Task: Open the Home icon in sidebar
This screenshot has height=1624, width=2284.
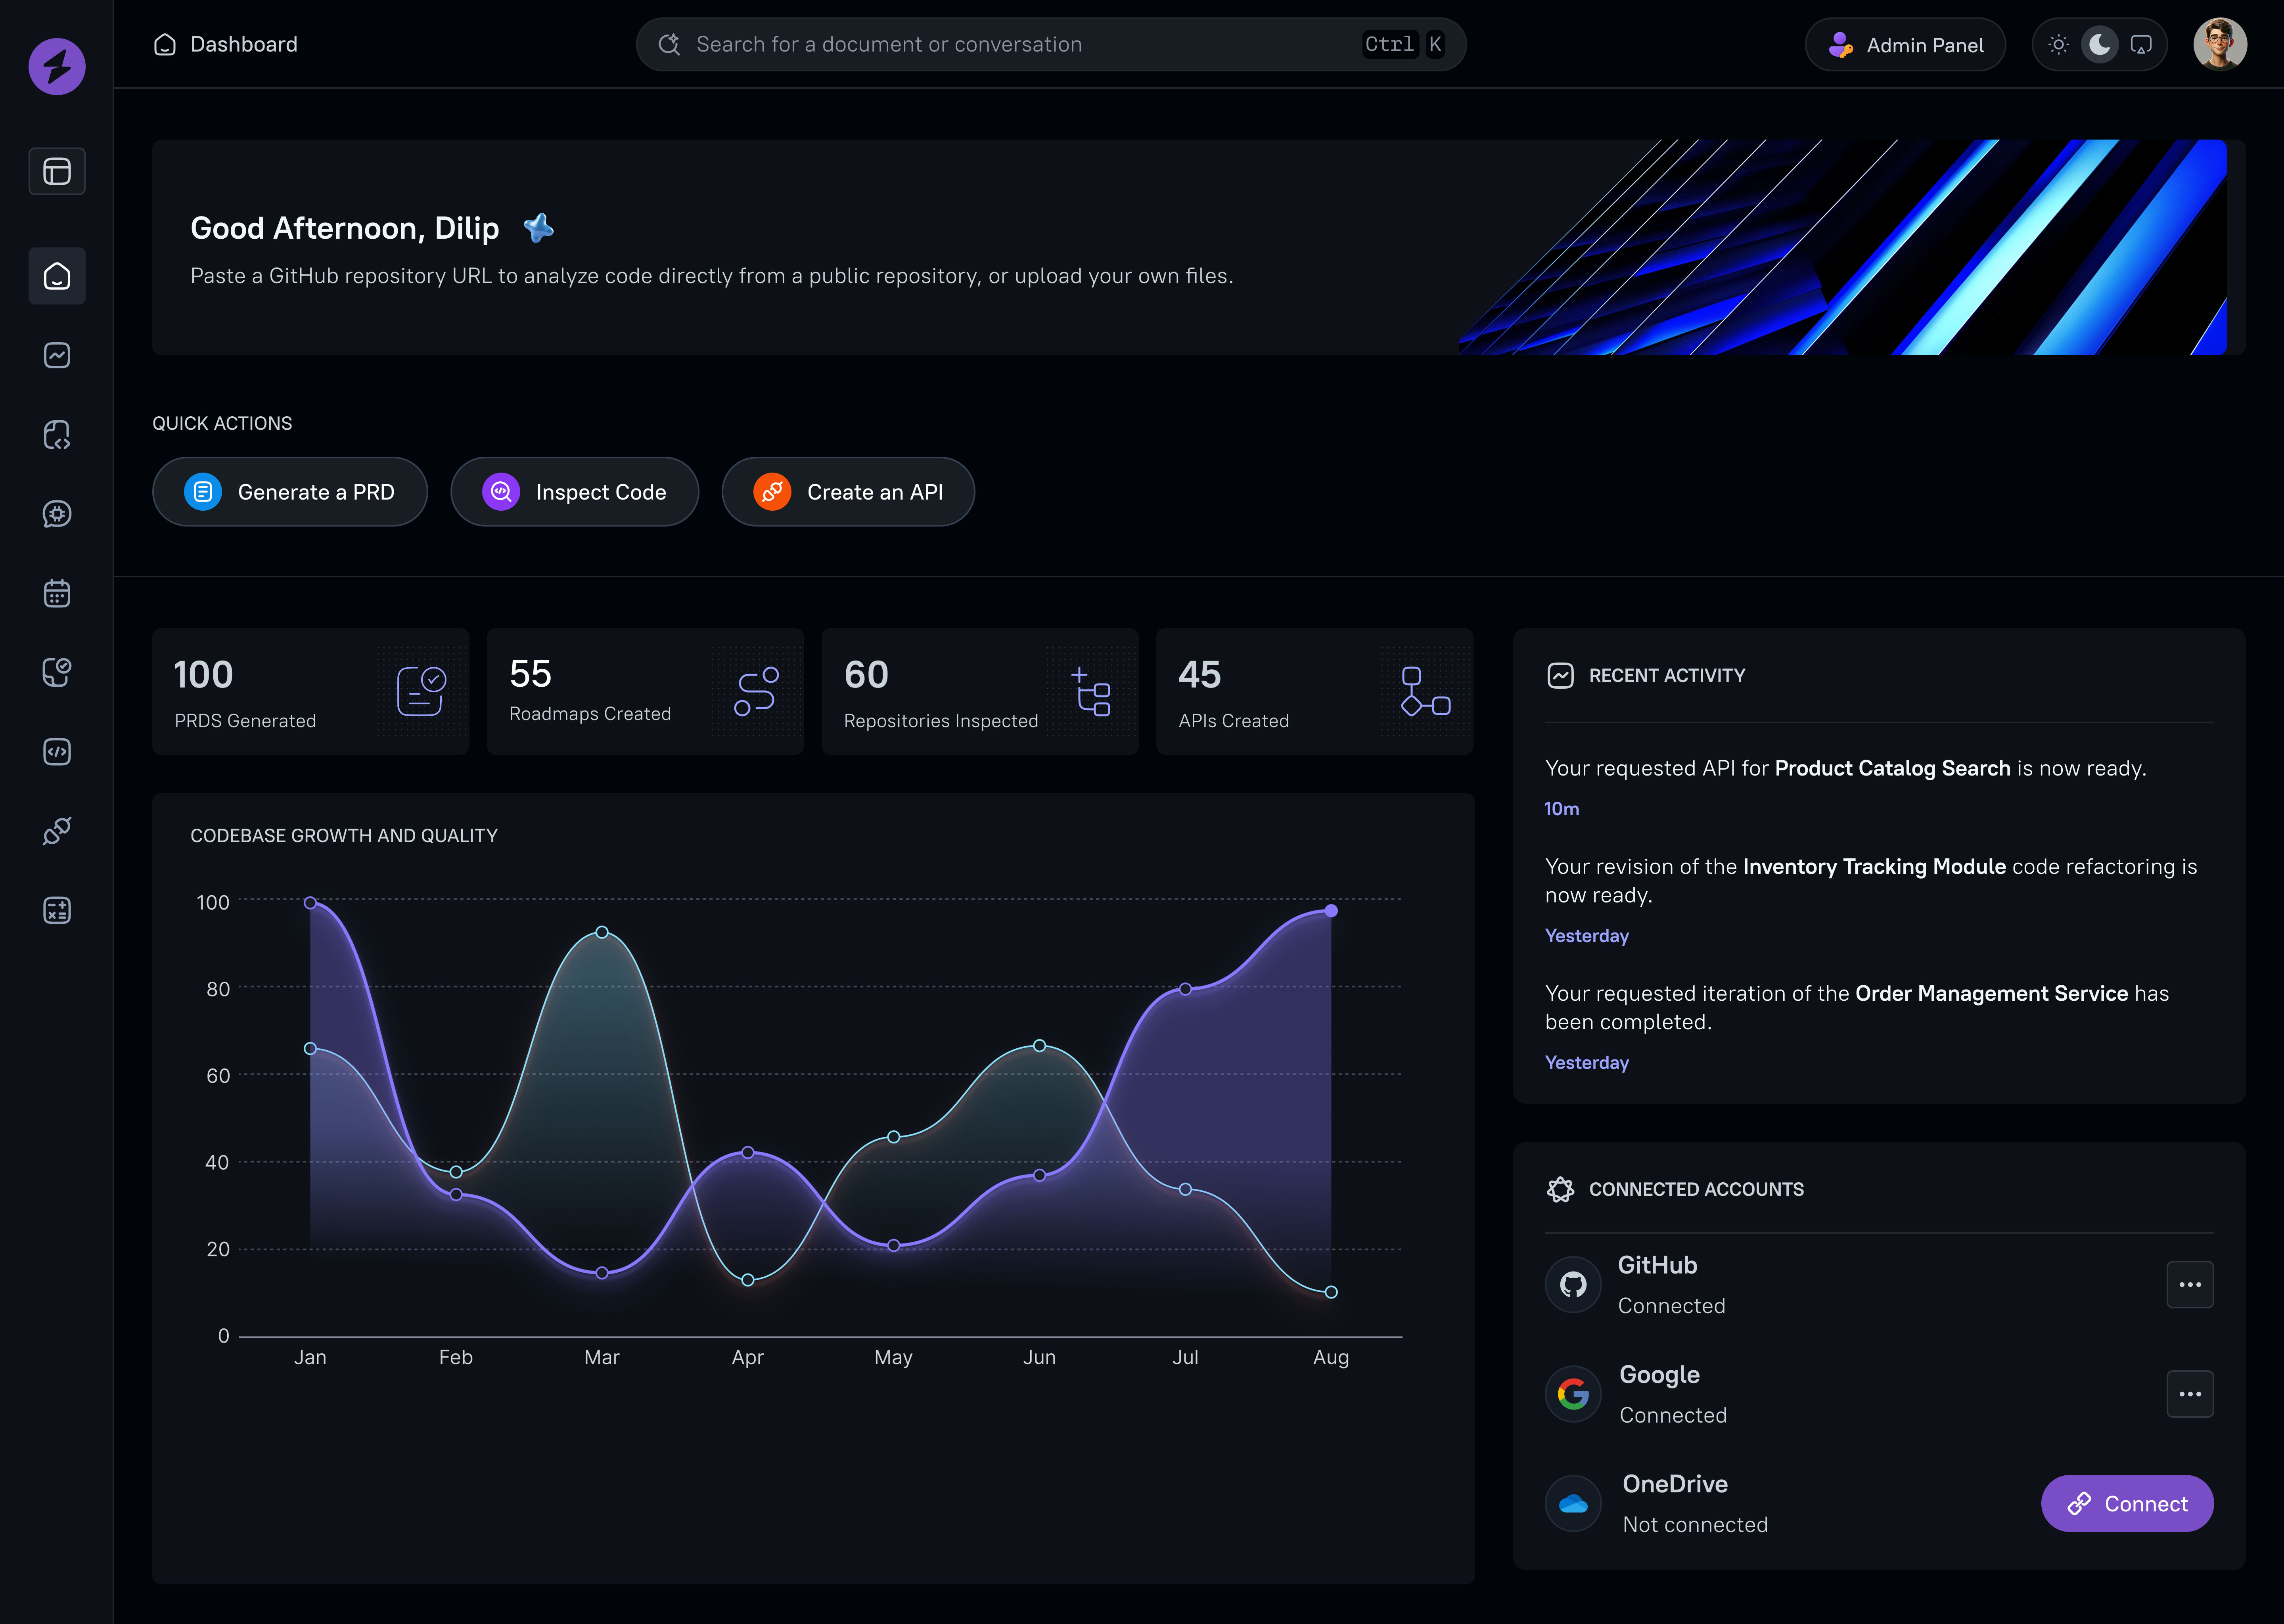Action: click(x=57, y=276)
